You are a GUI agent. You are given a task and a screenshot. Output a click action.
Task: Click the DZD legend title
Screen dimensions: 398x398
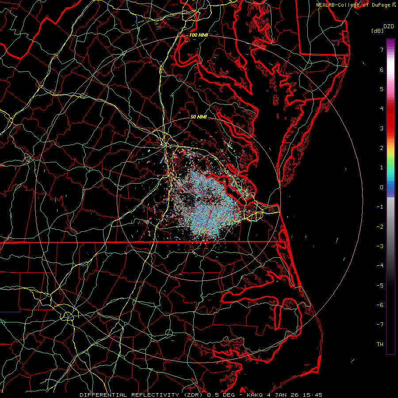(x=389, y=27)
